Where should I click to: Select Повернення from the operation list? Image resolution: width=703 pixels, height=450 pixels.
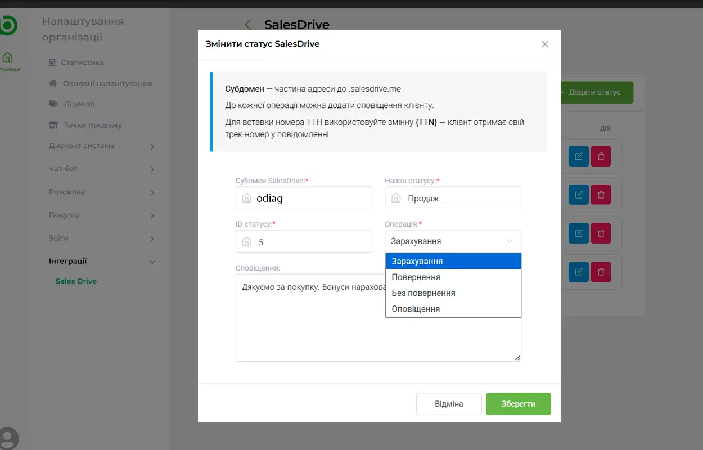(x=416, y=277)
